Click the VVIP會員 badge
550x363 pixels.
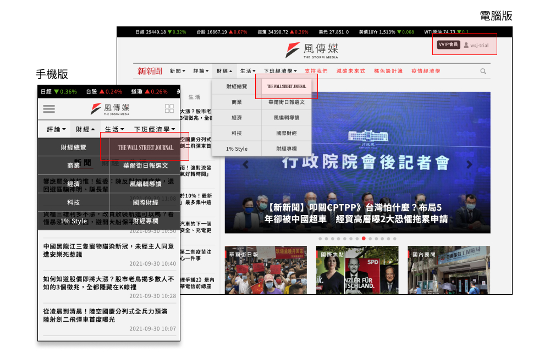pos(448,45)
